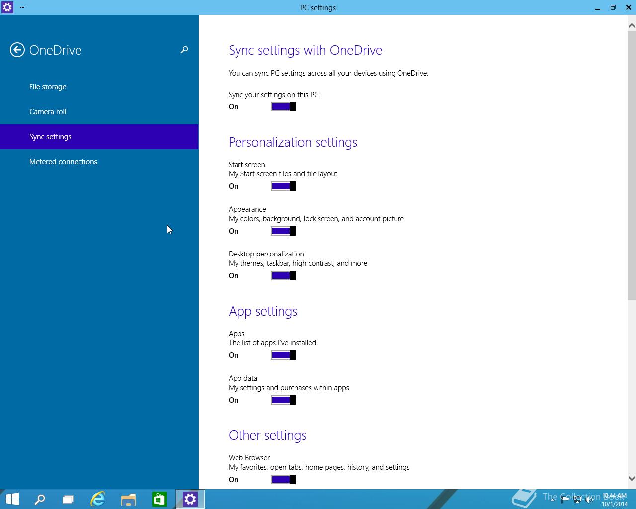Select Sync settings section

pyautogui.click(x=99, y=137)
